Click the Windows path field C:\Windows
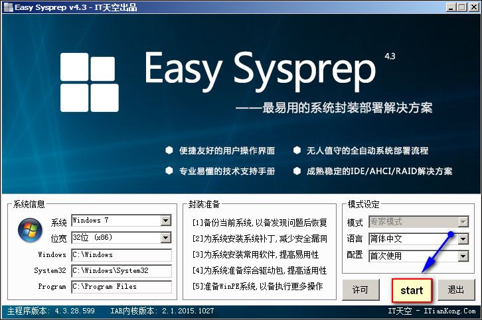The image size is (482, 320). pyautogui.click(x=121, y=254)
